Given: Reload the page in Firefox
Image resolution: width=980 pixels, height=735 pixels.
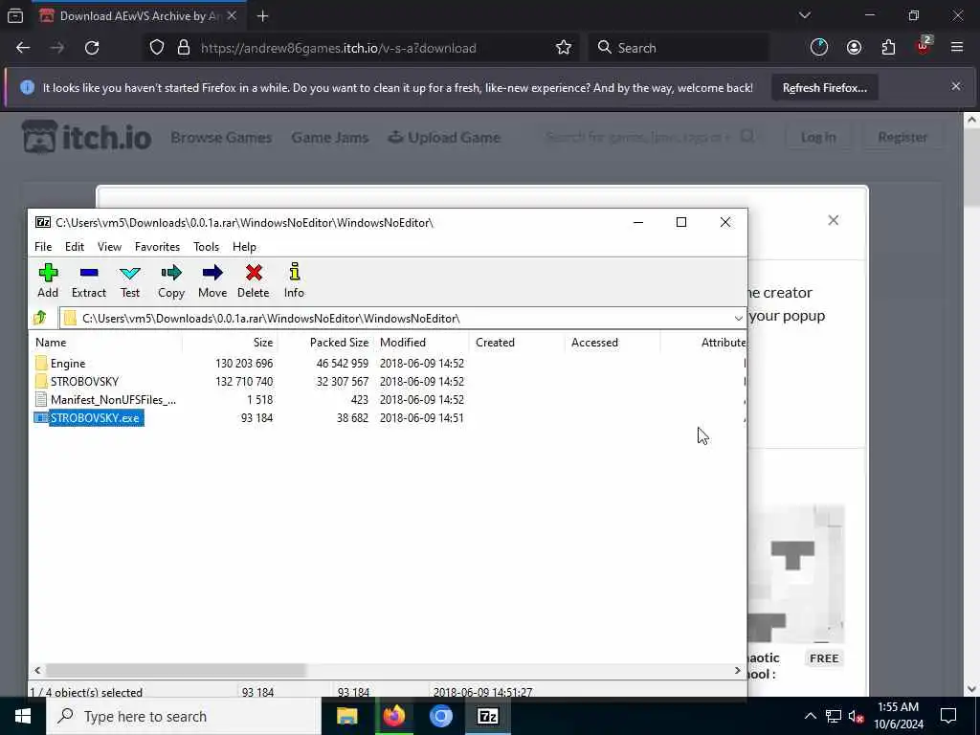Looking at the screenshot, I should [x=92, y=48].
